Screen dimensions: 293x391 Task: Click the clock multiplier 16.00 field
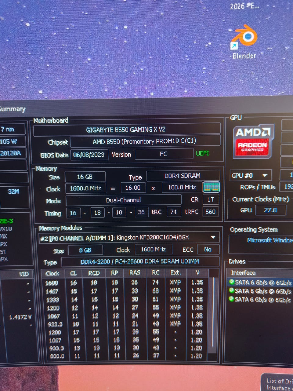(x=133, y=188)
